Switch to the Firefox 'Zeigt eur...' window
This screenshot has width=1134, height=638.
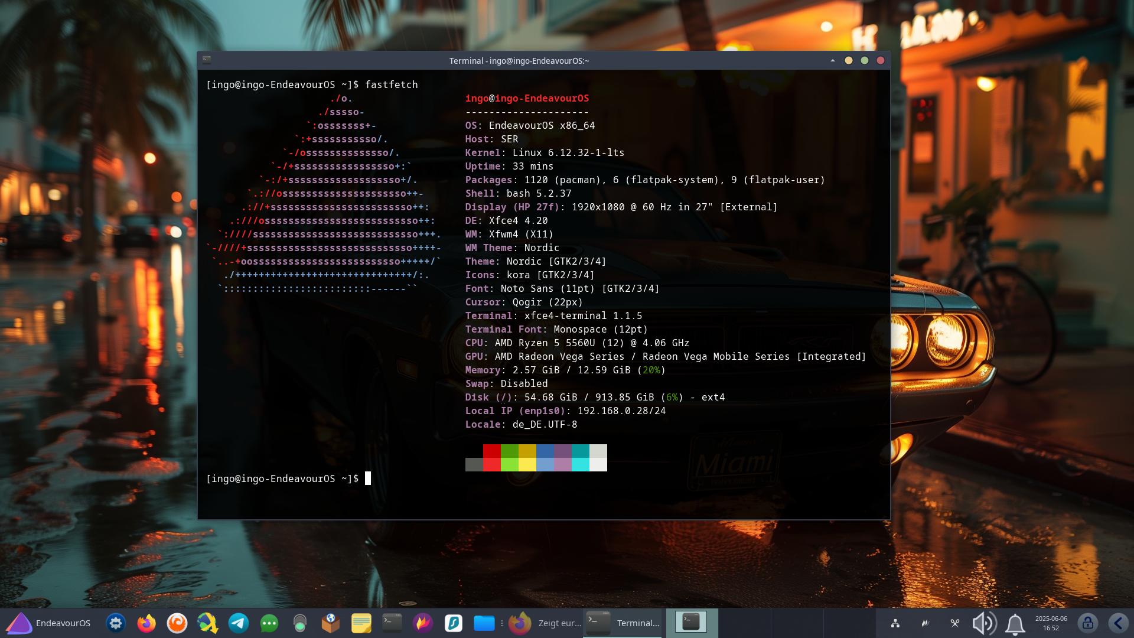(x=545, y=623)
